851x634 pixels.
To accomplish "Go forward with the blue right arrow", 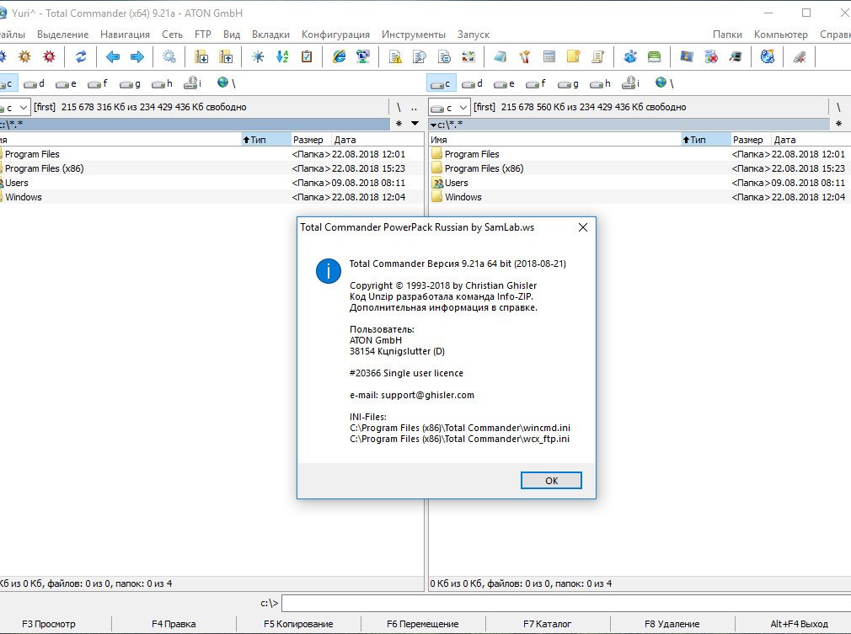I will (x=137, y=56).
